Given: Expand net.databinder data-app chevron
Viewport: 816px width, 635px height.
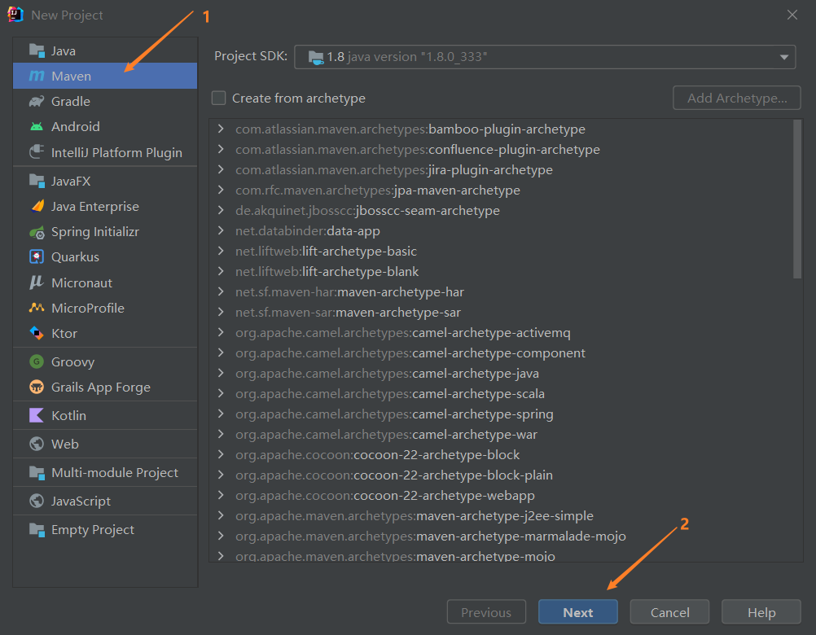Looking at the screenshot, I should tap(221, 230).
